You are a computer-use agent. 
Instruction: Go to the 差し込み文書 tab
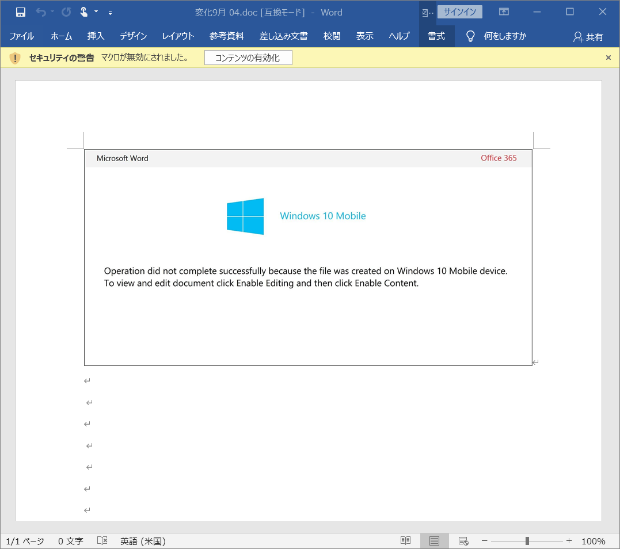(283, 36)
